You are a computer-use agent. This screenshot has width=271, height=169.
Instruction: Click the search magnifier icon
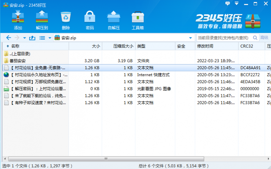(255, 38)
